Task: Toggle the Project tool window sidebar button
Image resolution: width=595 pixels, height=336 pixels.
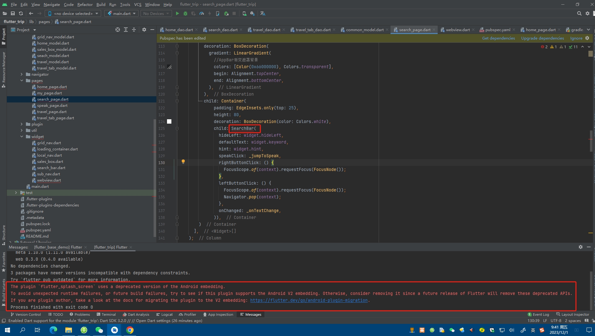Action: coord(3,36)
